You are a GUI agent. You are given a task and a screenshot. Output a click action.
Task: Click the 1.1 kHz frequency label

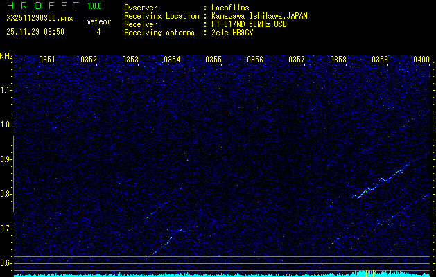pyautogui.click(x=6, y=89)
